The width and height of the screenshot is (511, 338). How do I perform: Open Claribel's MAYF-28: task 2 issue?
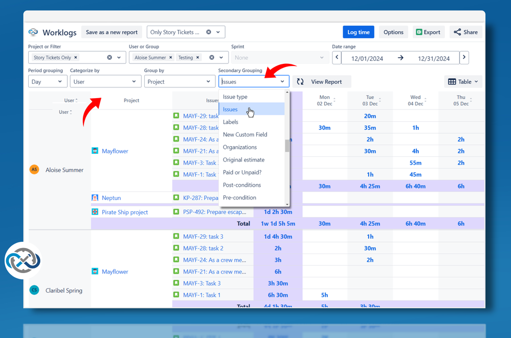203,249
